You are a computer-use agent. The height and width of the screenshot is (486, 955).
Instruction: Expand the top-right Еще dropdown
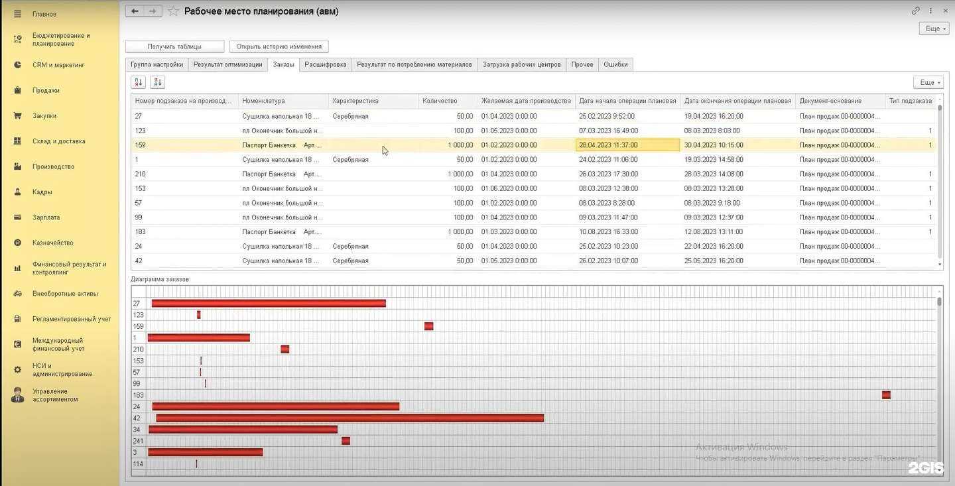(933, 29)
